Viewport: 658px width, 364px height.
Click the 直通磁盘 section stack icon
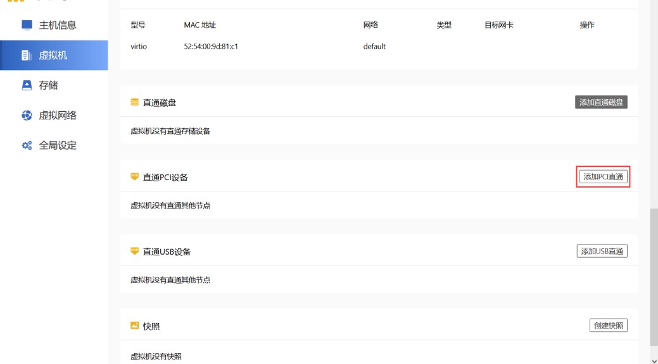(x=134, y=102)
